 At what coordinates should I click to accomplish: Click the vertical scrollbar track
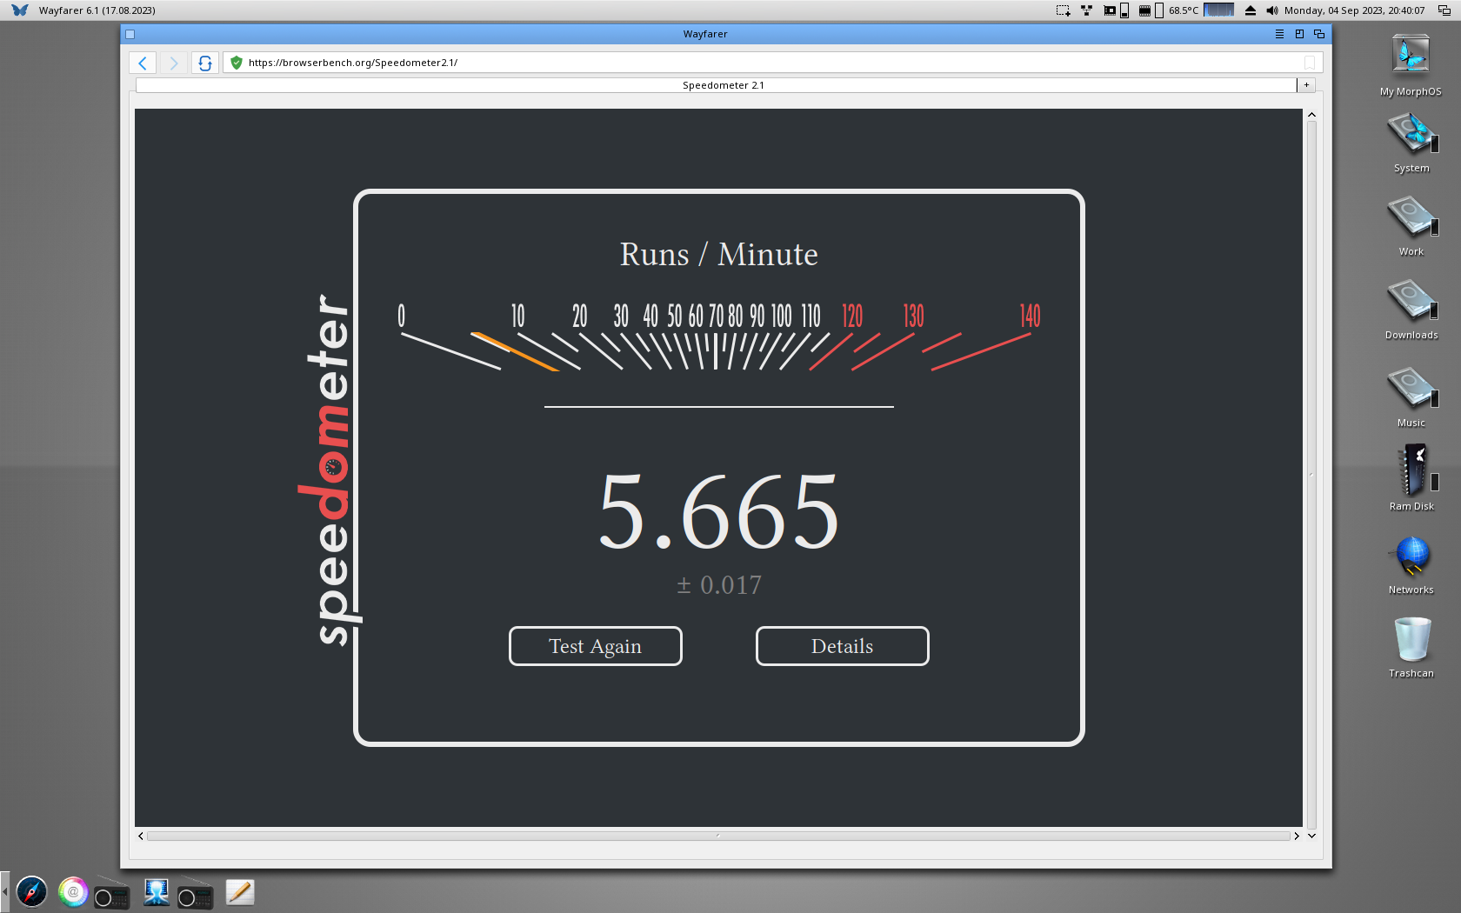tap(1311, 475)
